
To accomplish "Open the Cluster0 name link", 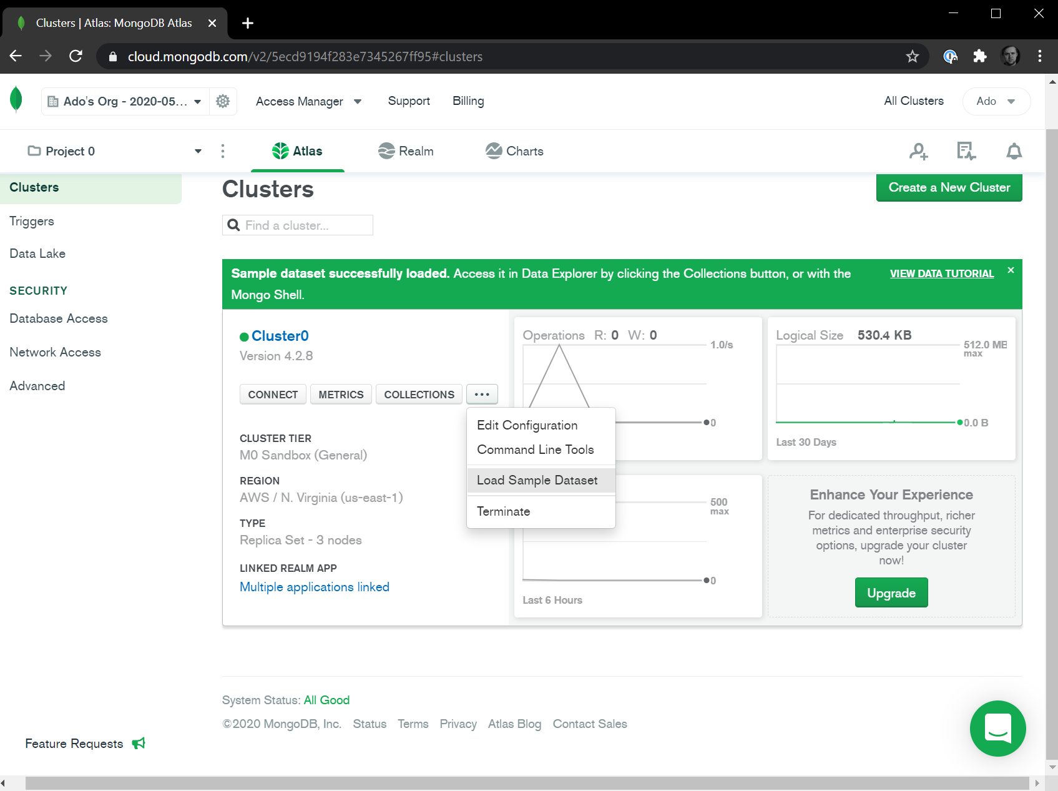I will pos(280,336).
